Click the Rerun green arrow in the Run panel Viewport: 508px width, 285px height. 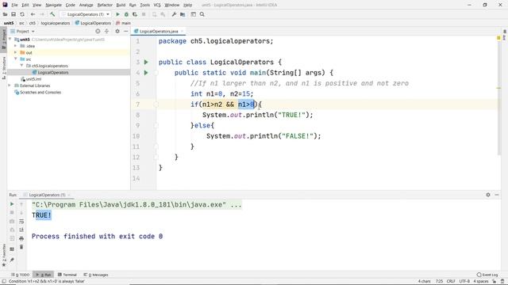pos(12,204)
